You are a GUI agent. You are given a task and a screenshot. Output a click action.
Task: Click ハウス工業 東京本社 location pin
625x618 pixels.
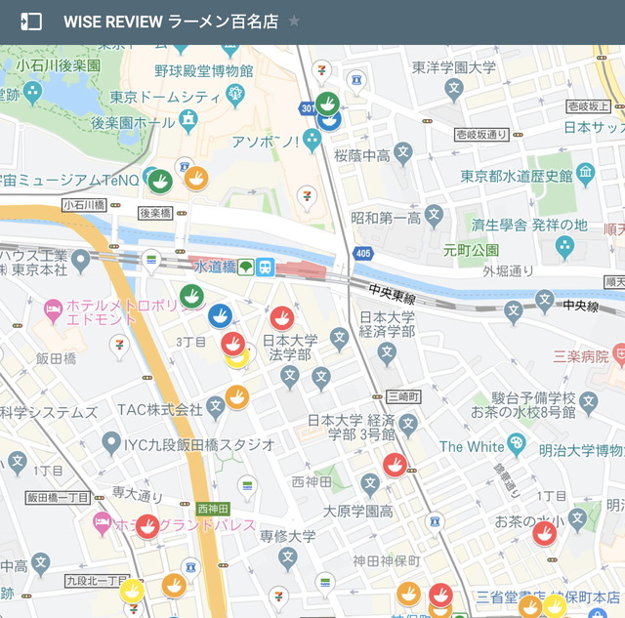(x=81, y=261)
